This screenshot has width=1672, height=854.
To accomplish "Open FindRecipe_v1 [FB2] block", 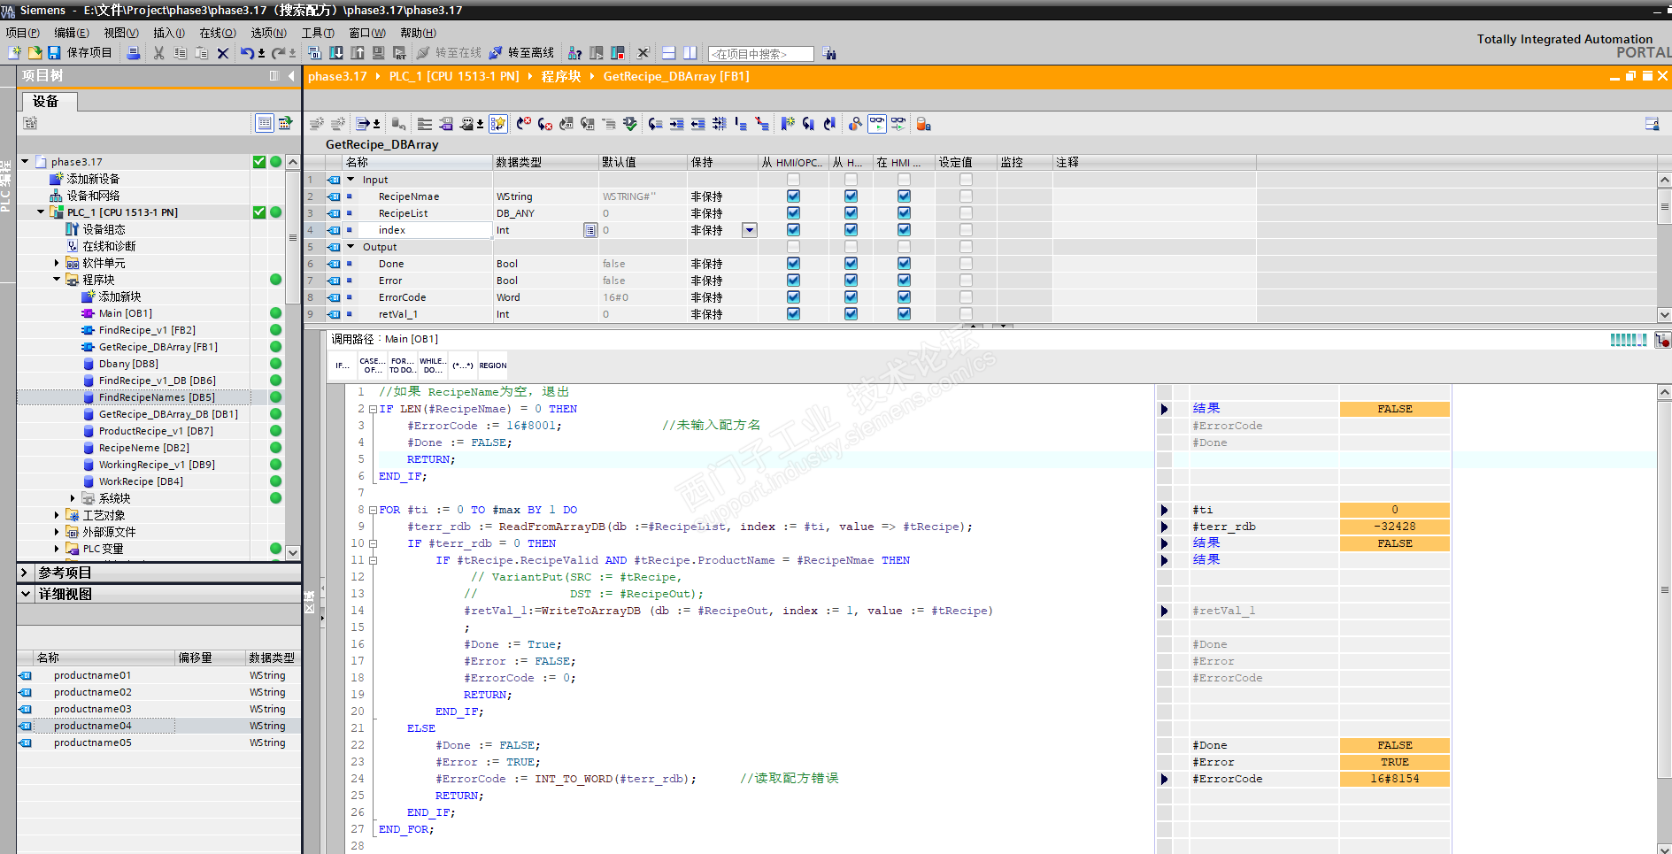I will (147, 330).
